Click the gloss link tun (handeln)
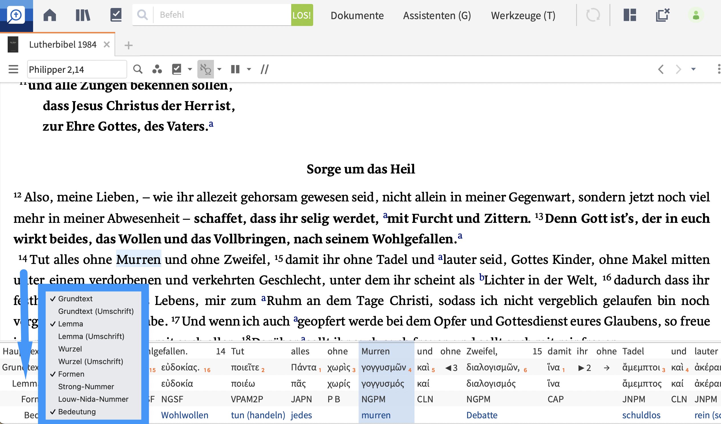This screenshot has height=424, width=721. coord(258,415)
